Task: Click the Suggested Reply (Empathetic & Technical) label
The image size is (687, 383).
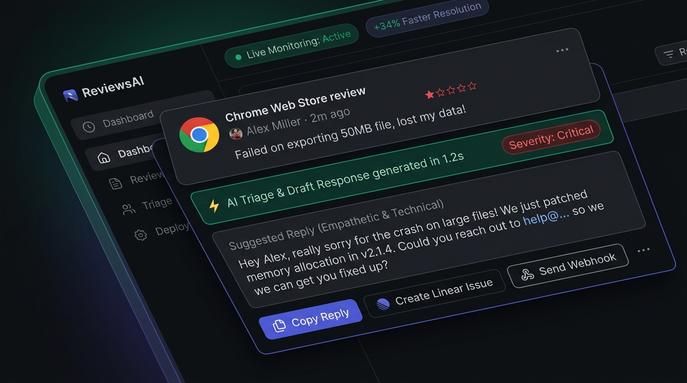Action: click(x=337, y=225)
